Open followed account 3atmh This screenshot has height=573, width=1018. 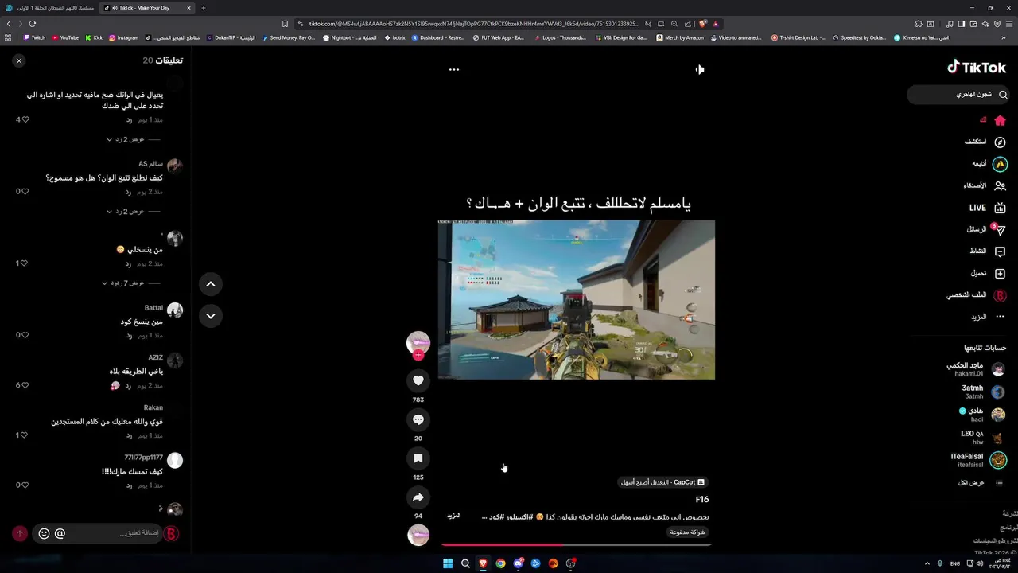point(984,392)
